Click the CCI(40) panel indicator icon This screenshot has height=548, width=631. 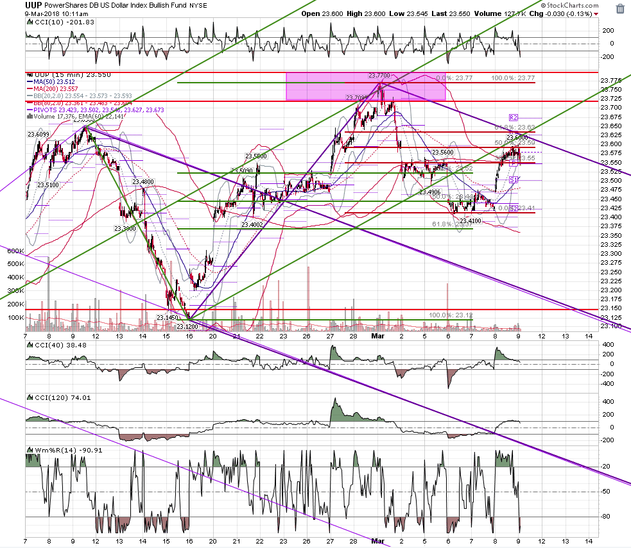[x=30, y=345]
